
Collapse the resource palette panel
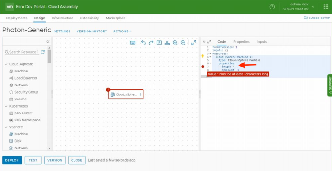click(48, 41)
